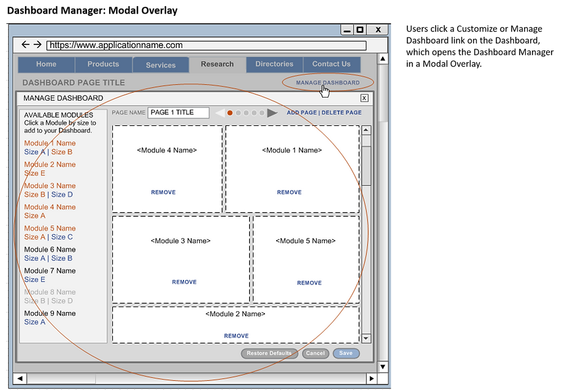The height and width of the screenshot is (390, 562).
Task: Add Module 2 in Size E
Action: tap(35, 173)
